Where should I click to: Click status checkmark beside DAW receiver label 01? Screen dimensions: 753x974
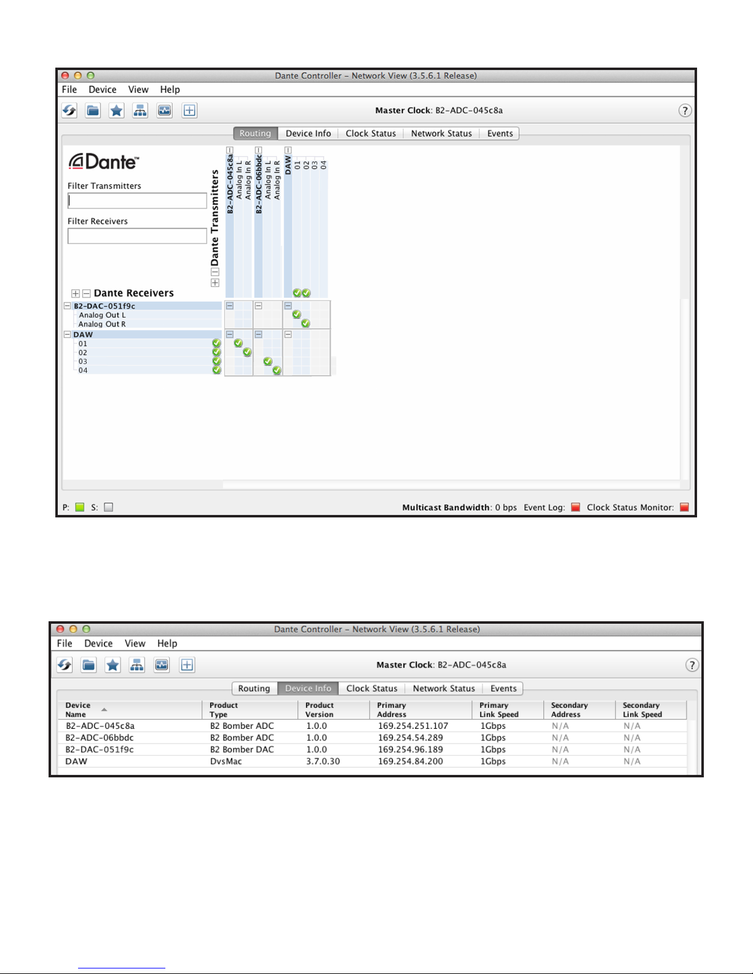tap(216, 344)
